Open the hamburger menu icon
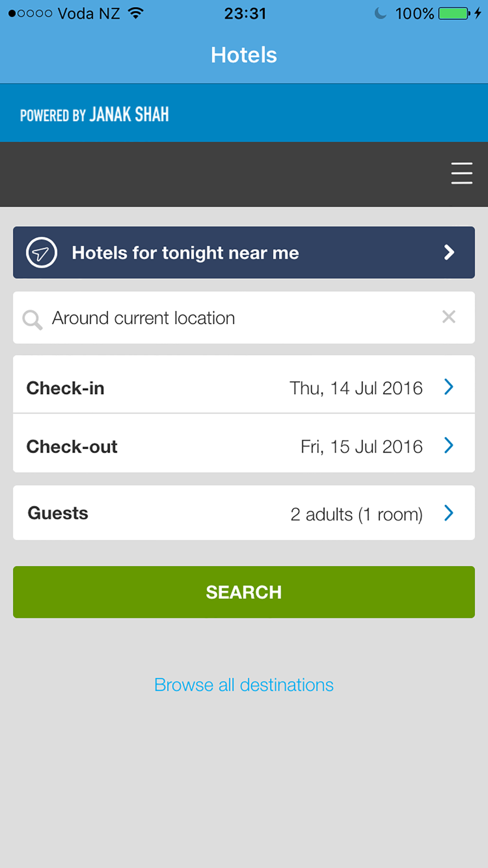Image resolution: width=488 pixels, height=868 pixels. click(462, 173)
